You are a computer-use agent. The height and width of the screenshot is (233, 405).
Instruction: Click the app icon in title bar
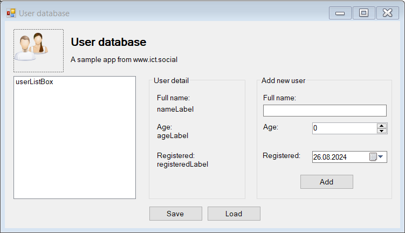click(x=11, y=13)
